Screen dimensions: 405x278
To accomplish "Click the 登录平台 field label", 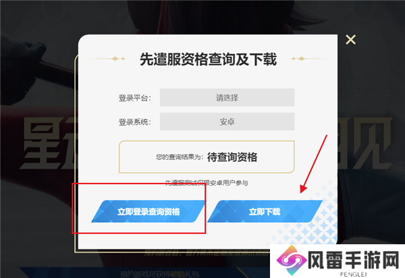I will point(134,98).
